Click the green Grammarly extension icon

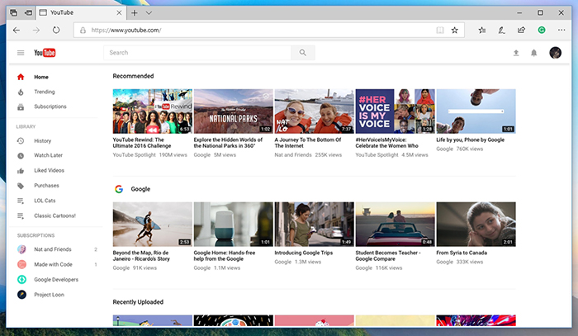point(542,31)
